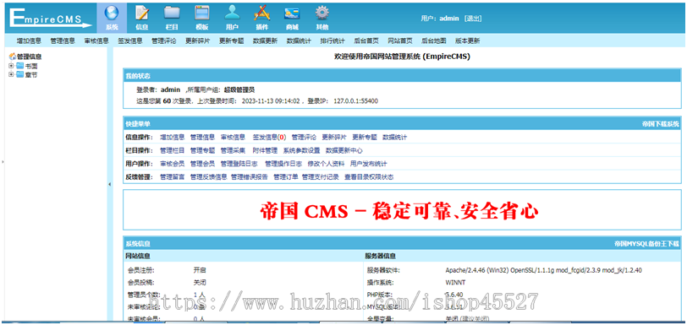Open the 用户 person icon section

(232, 18)
